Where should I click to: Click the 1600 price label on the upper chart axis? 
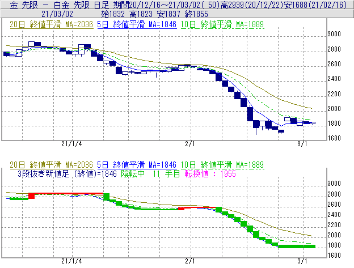[x=334, y=138]
